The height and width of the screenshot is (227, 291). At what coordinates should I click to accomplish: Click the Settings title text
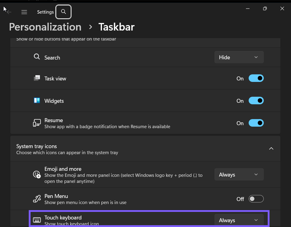tap(45, 12)
